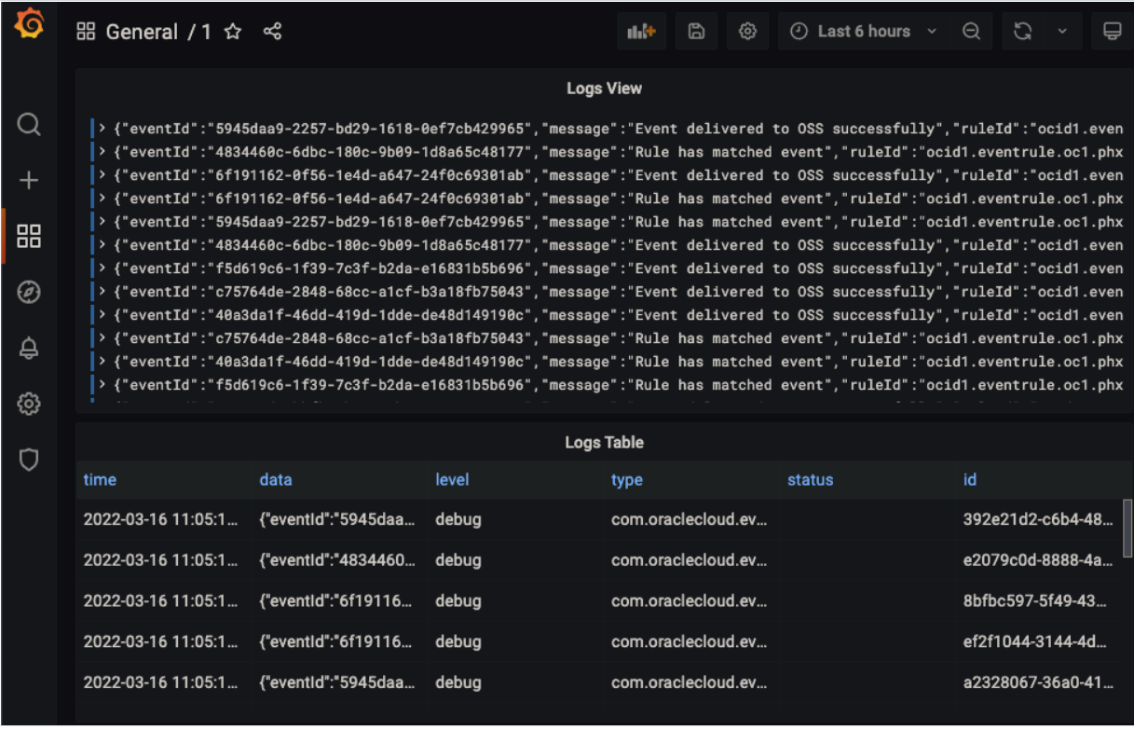Open the Server Admin shield section
This screenshot has width=1134, height=729.
click(28, 460)
